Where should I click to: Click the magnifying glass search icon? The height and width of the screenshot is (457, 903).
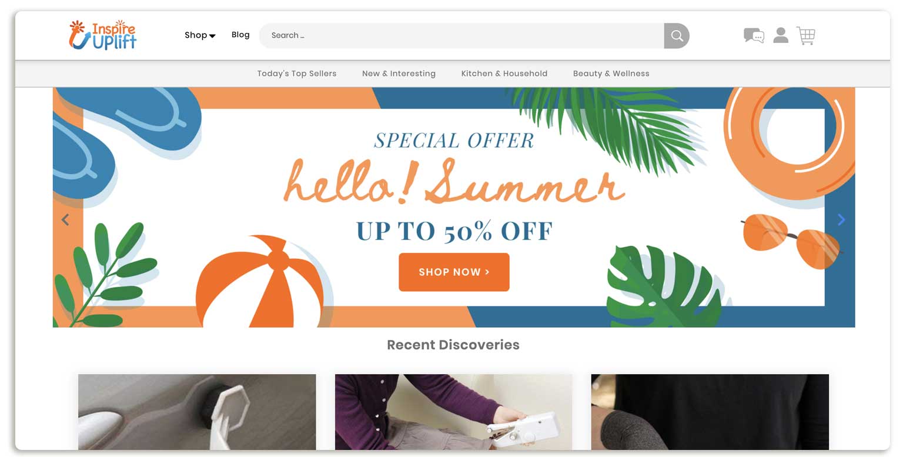[677, 36]
